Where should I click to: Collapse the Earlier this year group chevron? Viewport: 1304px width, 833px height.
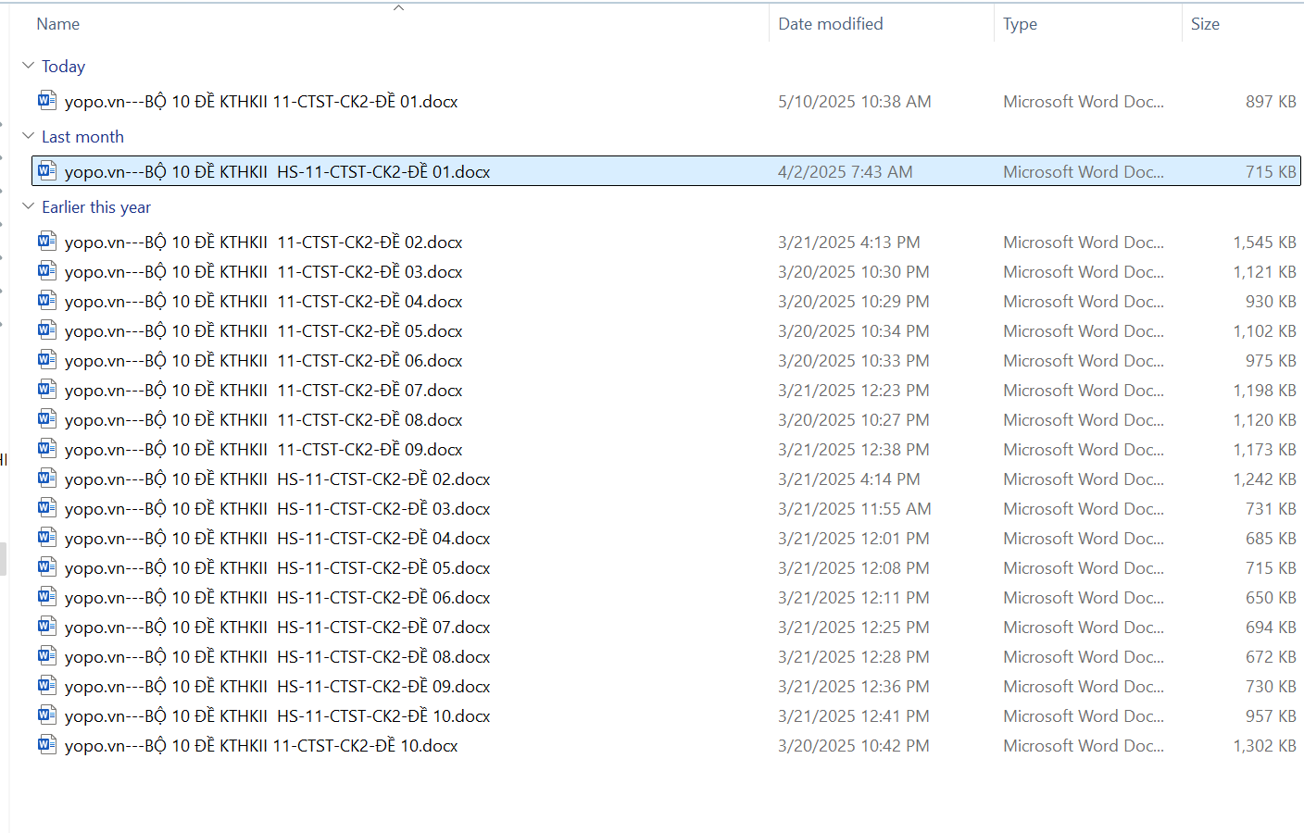click(x=28, y=206)
